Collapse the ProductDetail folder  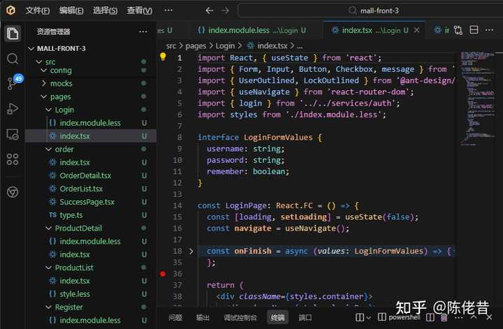coord(78,228)
